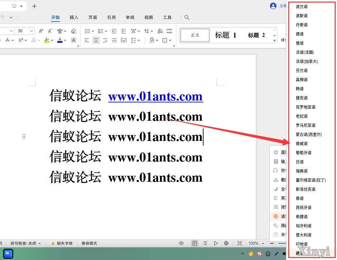
Task: Click the fit-to-screen focus icon
Action: tap(239, 243)
